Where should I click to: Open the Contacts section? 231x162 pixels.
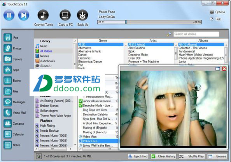[8, 124]
